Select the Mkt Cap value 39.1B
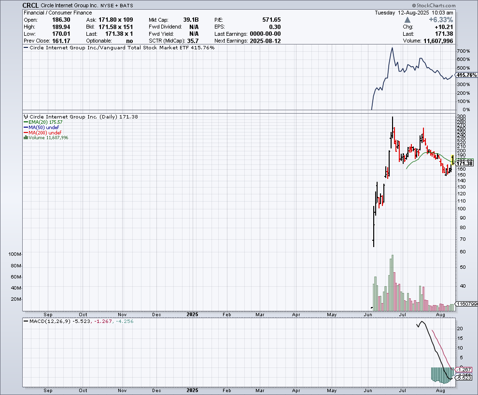Screen dimensions: 478x395 tap(191, 20)
